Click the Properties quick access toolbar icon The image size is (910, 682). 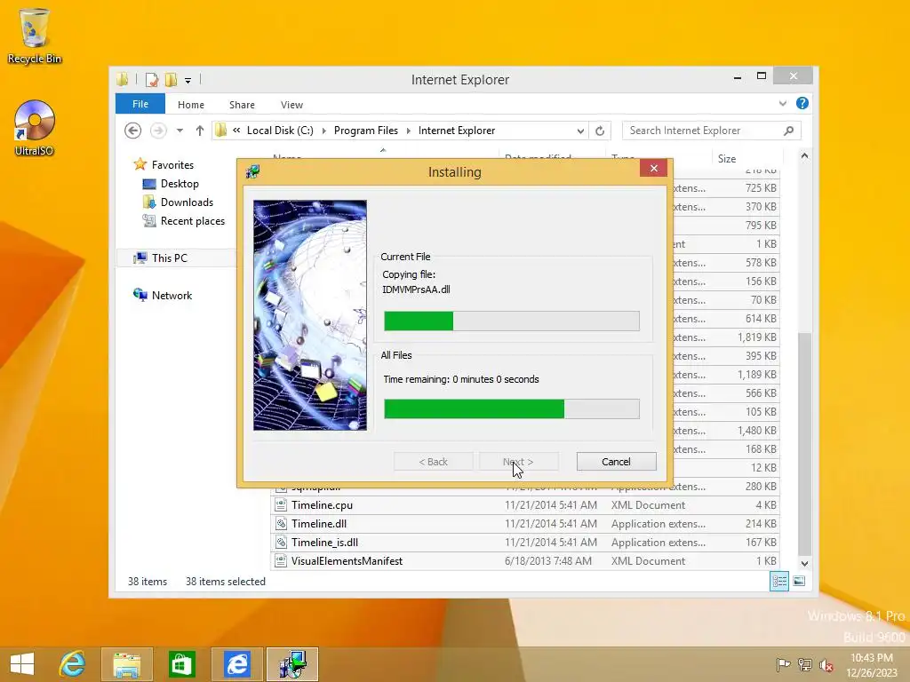(x=151, y=79)
